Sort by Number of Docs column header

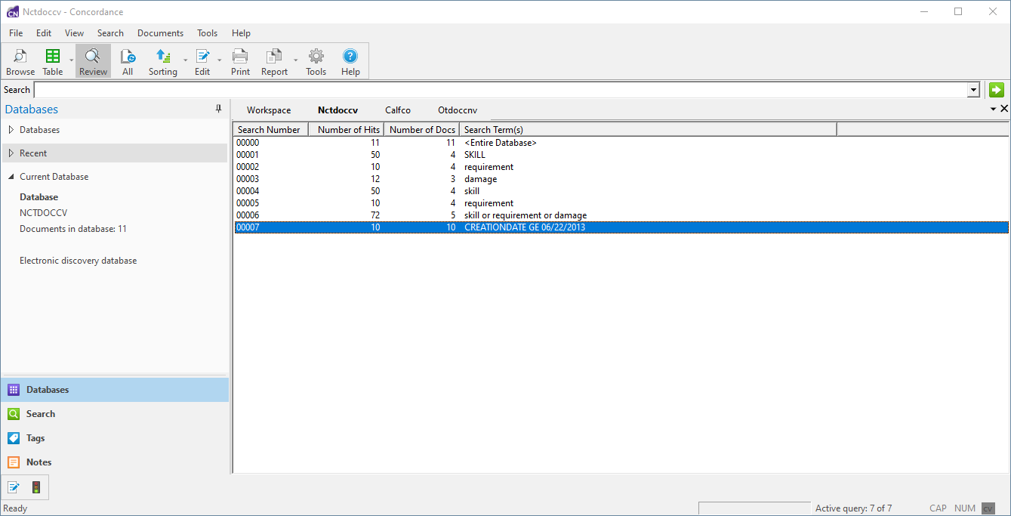coord(422,129)
